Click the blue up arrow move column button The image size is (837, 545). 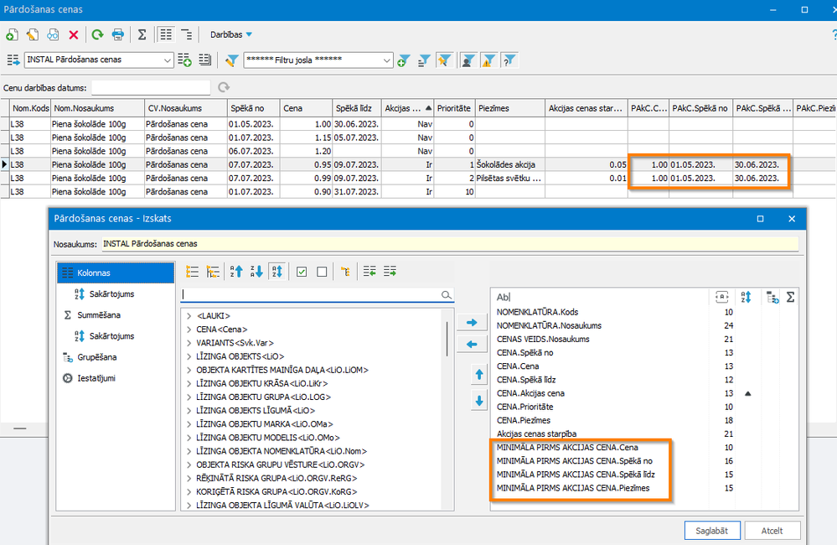(479, 375)
